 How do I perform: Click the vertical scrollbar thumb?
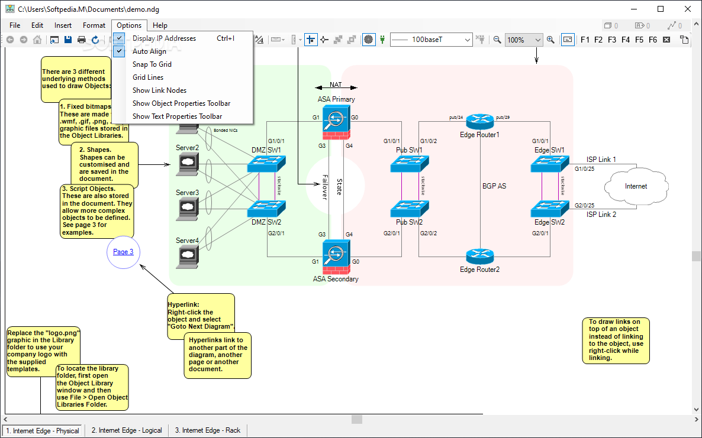click(x=696, y=256)
